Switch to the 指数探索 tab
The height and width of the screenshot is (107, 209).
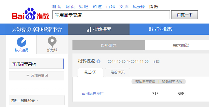pyautogui.click(x=99, y=29)
